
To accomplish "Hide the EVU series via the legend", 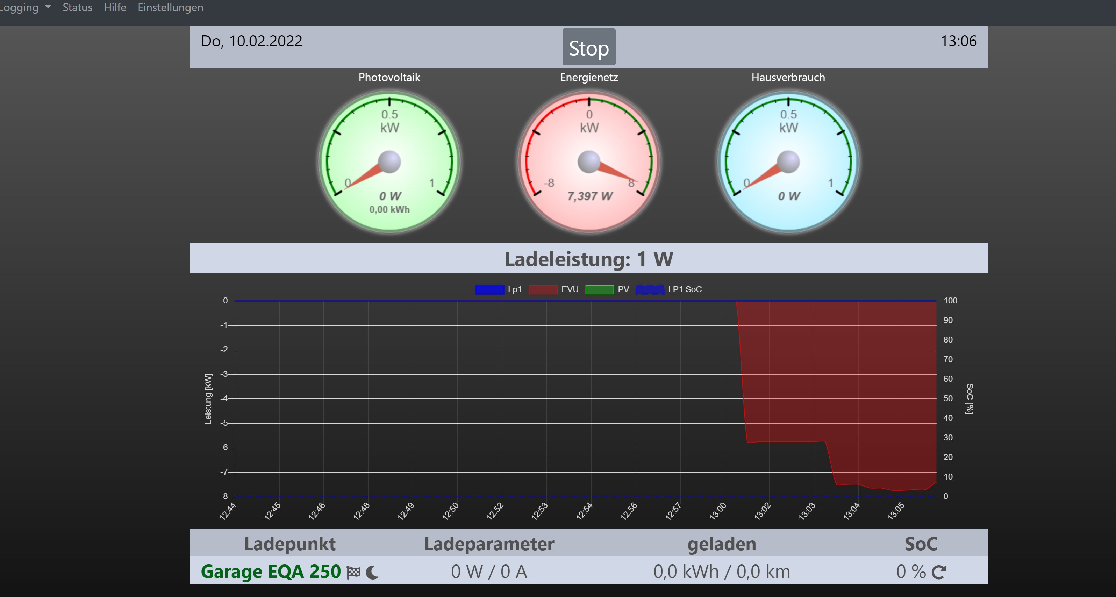I will click(x=554, y=289).
